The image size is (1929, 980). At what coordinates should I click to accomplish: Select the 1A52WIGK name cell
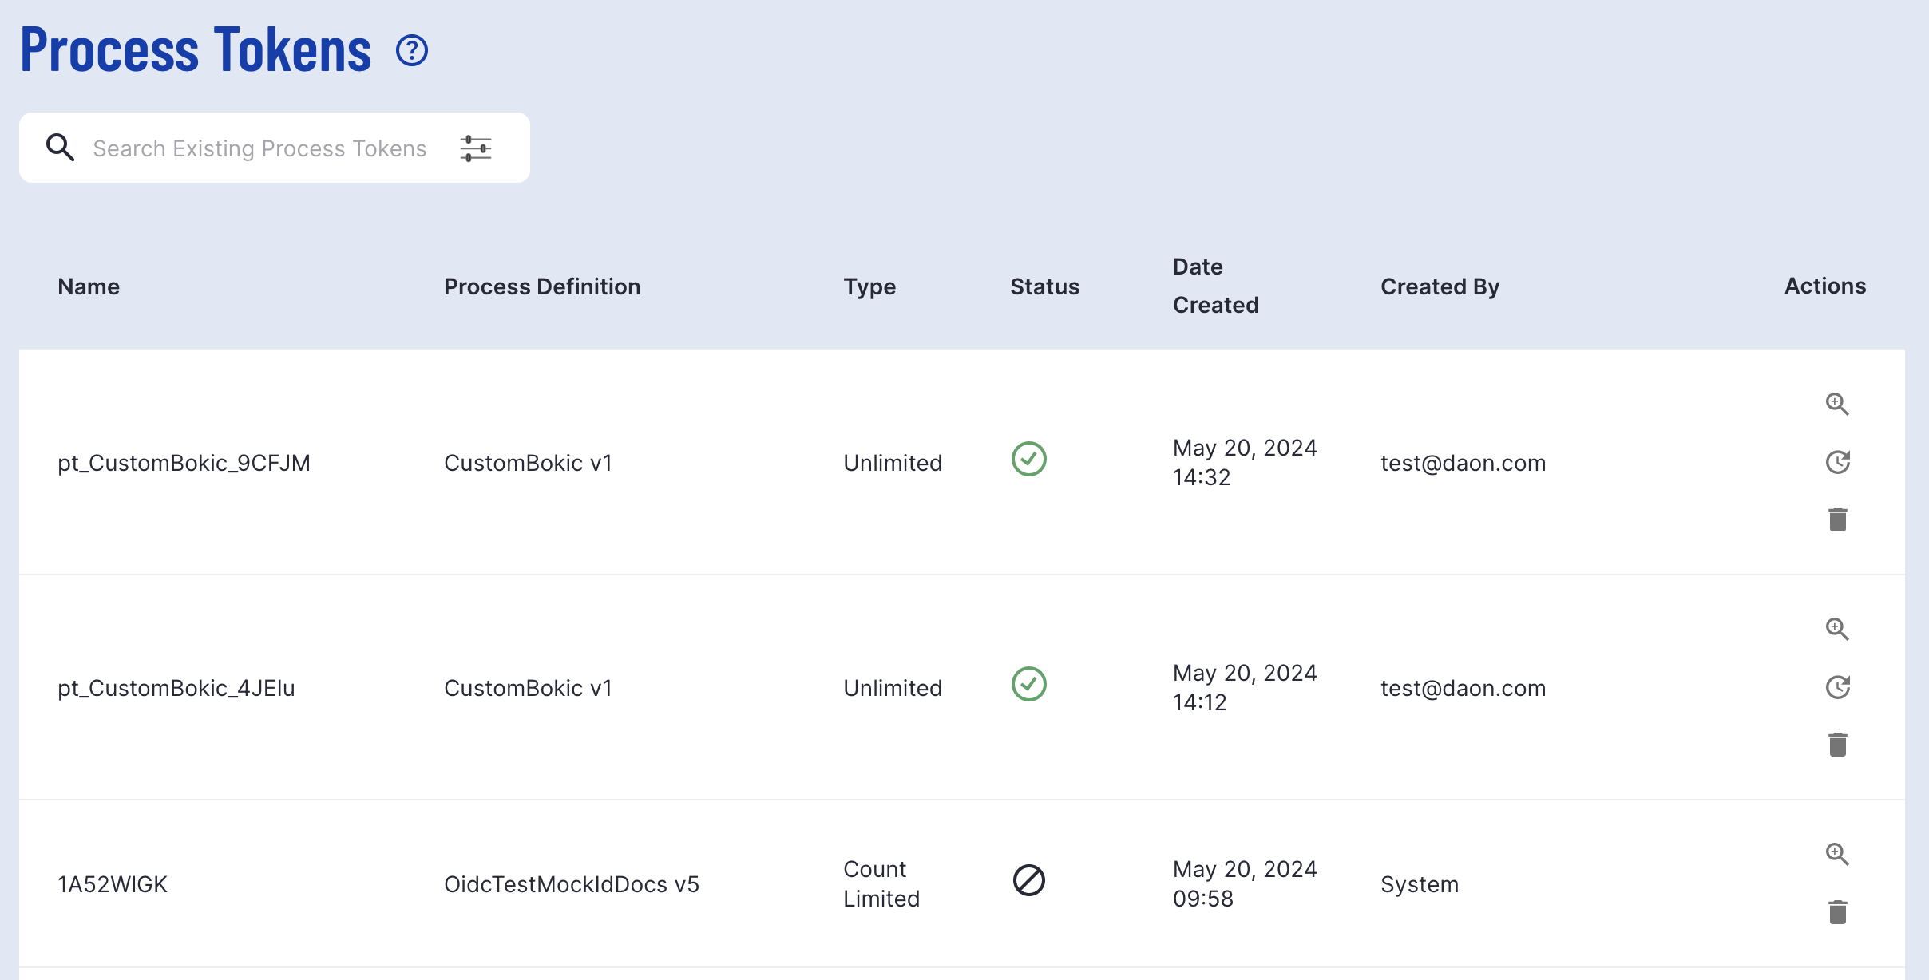point(113,884)
